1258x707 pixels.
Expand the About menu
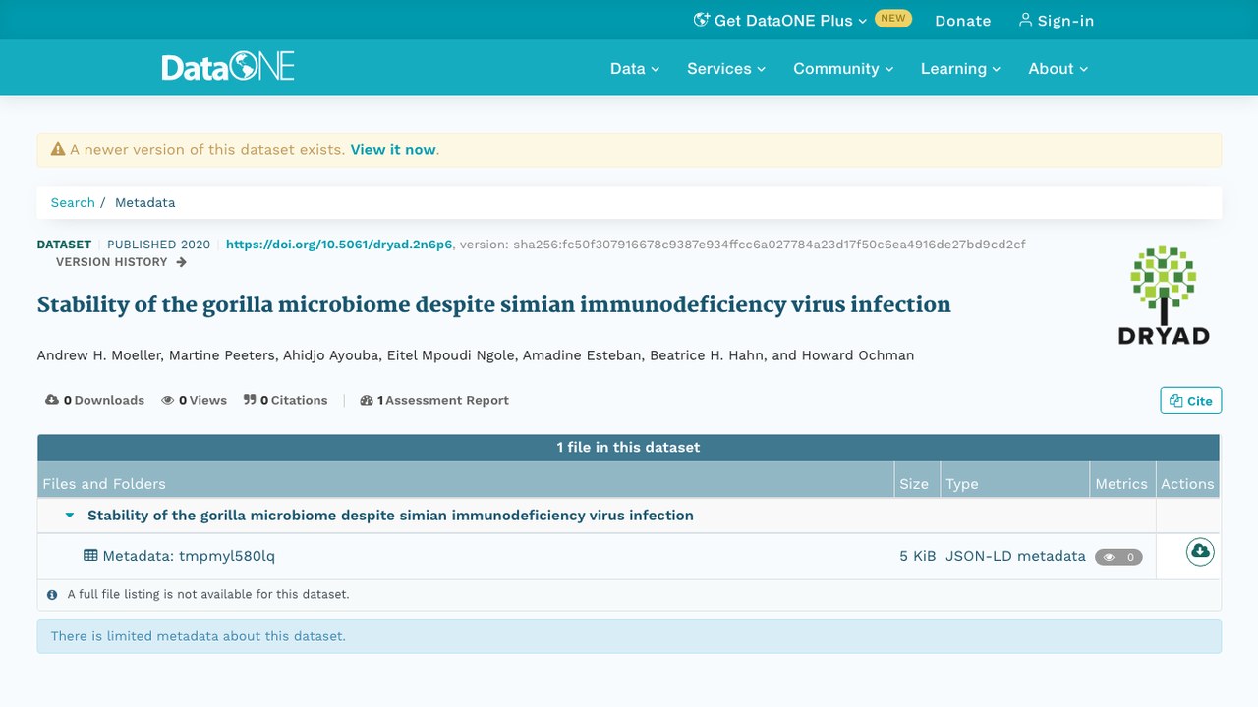click(x=1058, y=69)
